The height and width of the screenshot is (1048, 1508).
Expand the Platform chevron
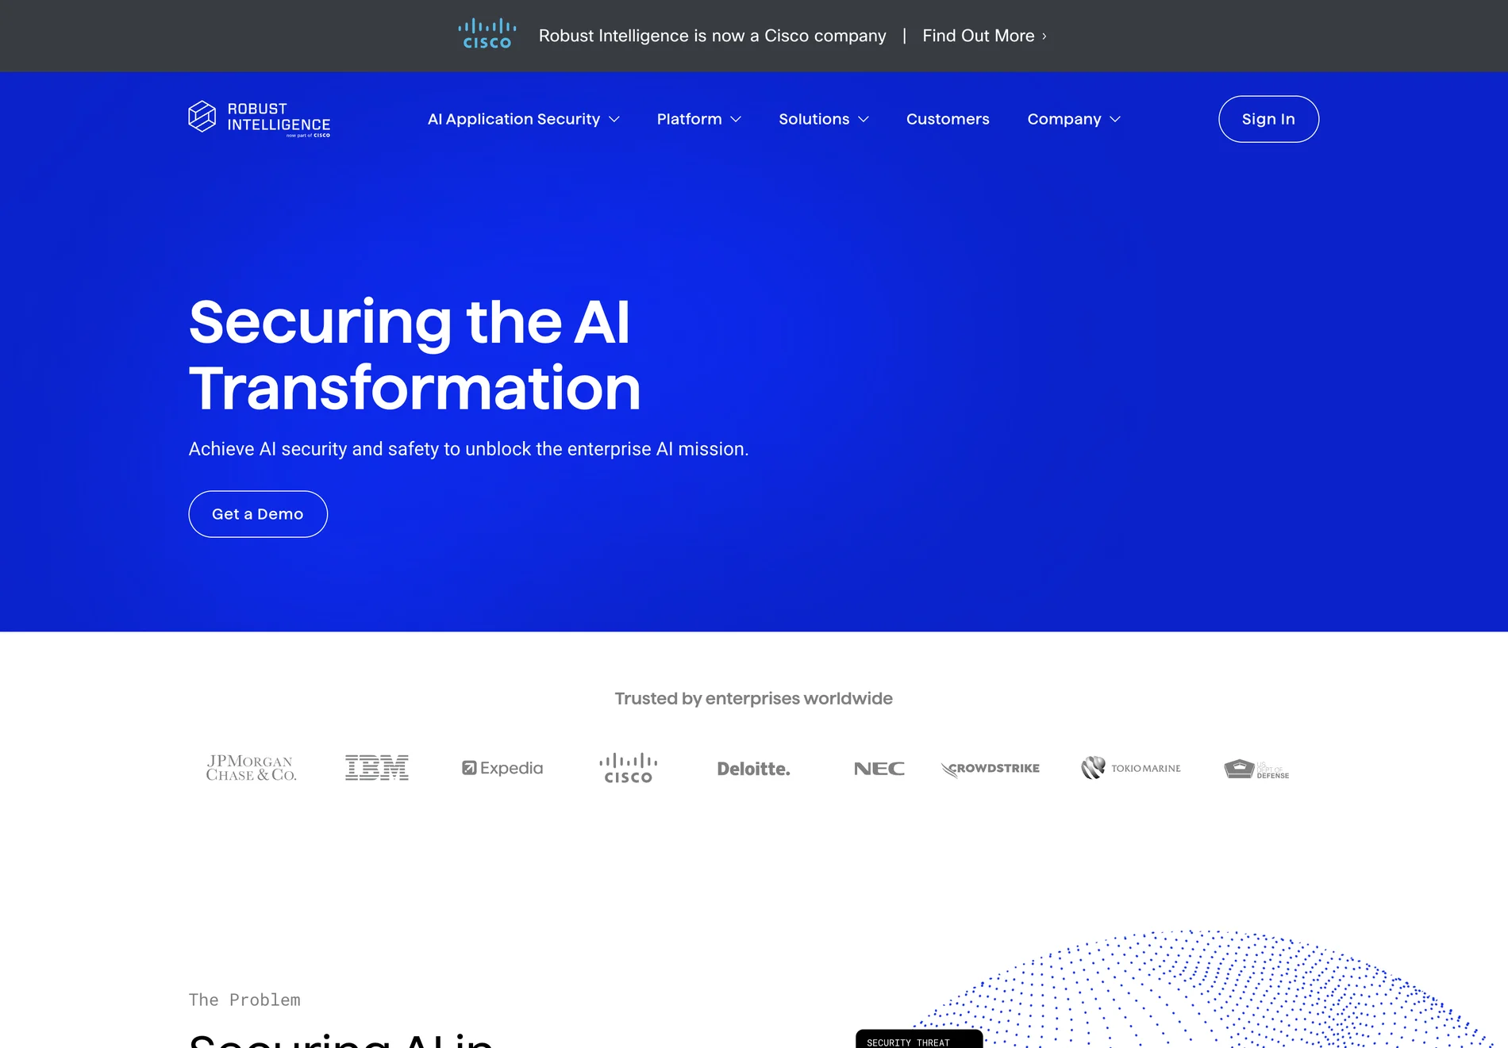(736, 120)
